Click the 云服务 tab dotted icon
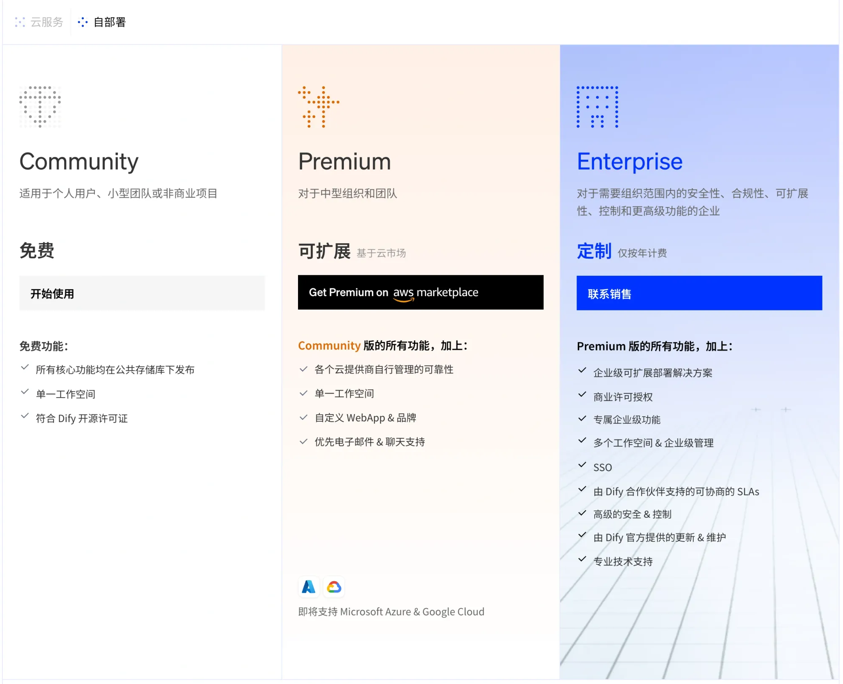This screenshot has height=684, width=843. (20, 22)
